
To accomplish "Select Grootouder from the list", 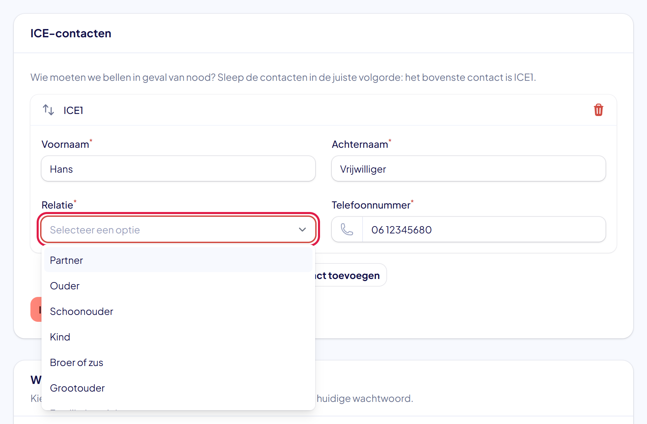I will point(178,388).
